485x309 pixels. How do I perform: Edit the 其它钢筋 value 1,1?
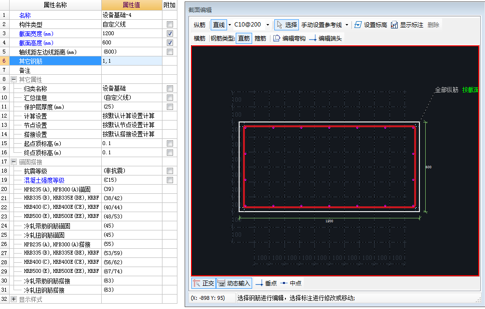pyautogui.click(x=132, y=61)
